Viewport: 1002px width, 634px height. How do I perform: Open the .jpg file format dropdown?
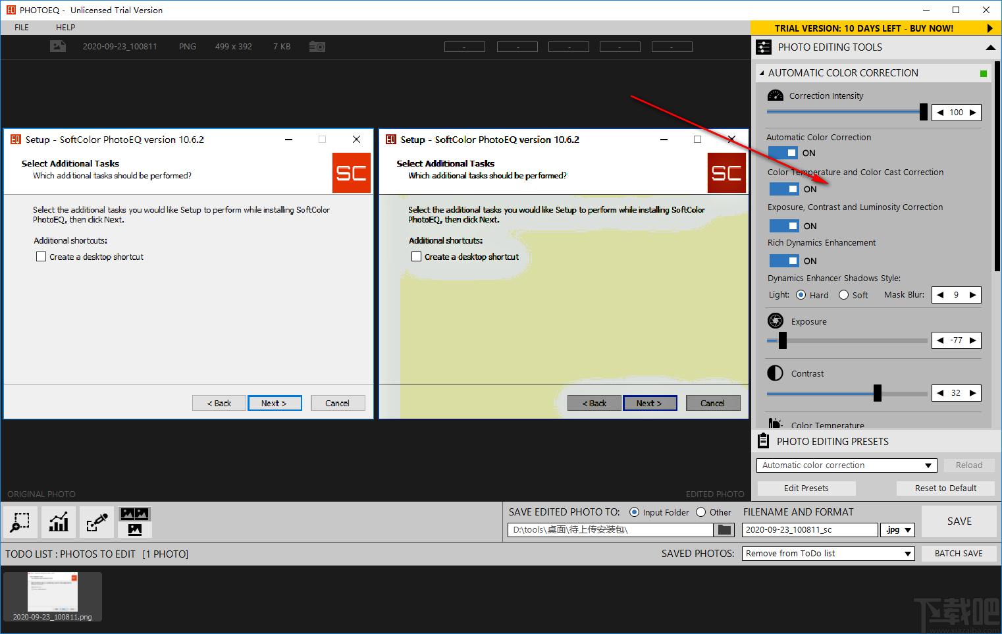coord(899,530)
